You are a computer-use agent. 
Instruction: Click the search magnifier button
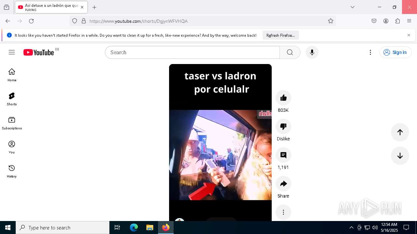pyautogui.click(x=290, y=52)
